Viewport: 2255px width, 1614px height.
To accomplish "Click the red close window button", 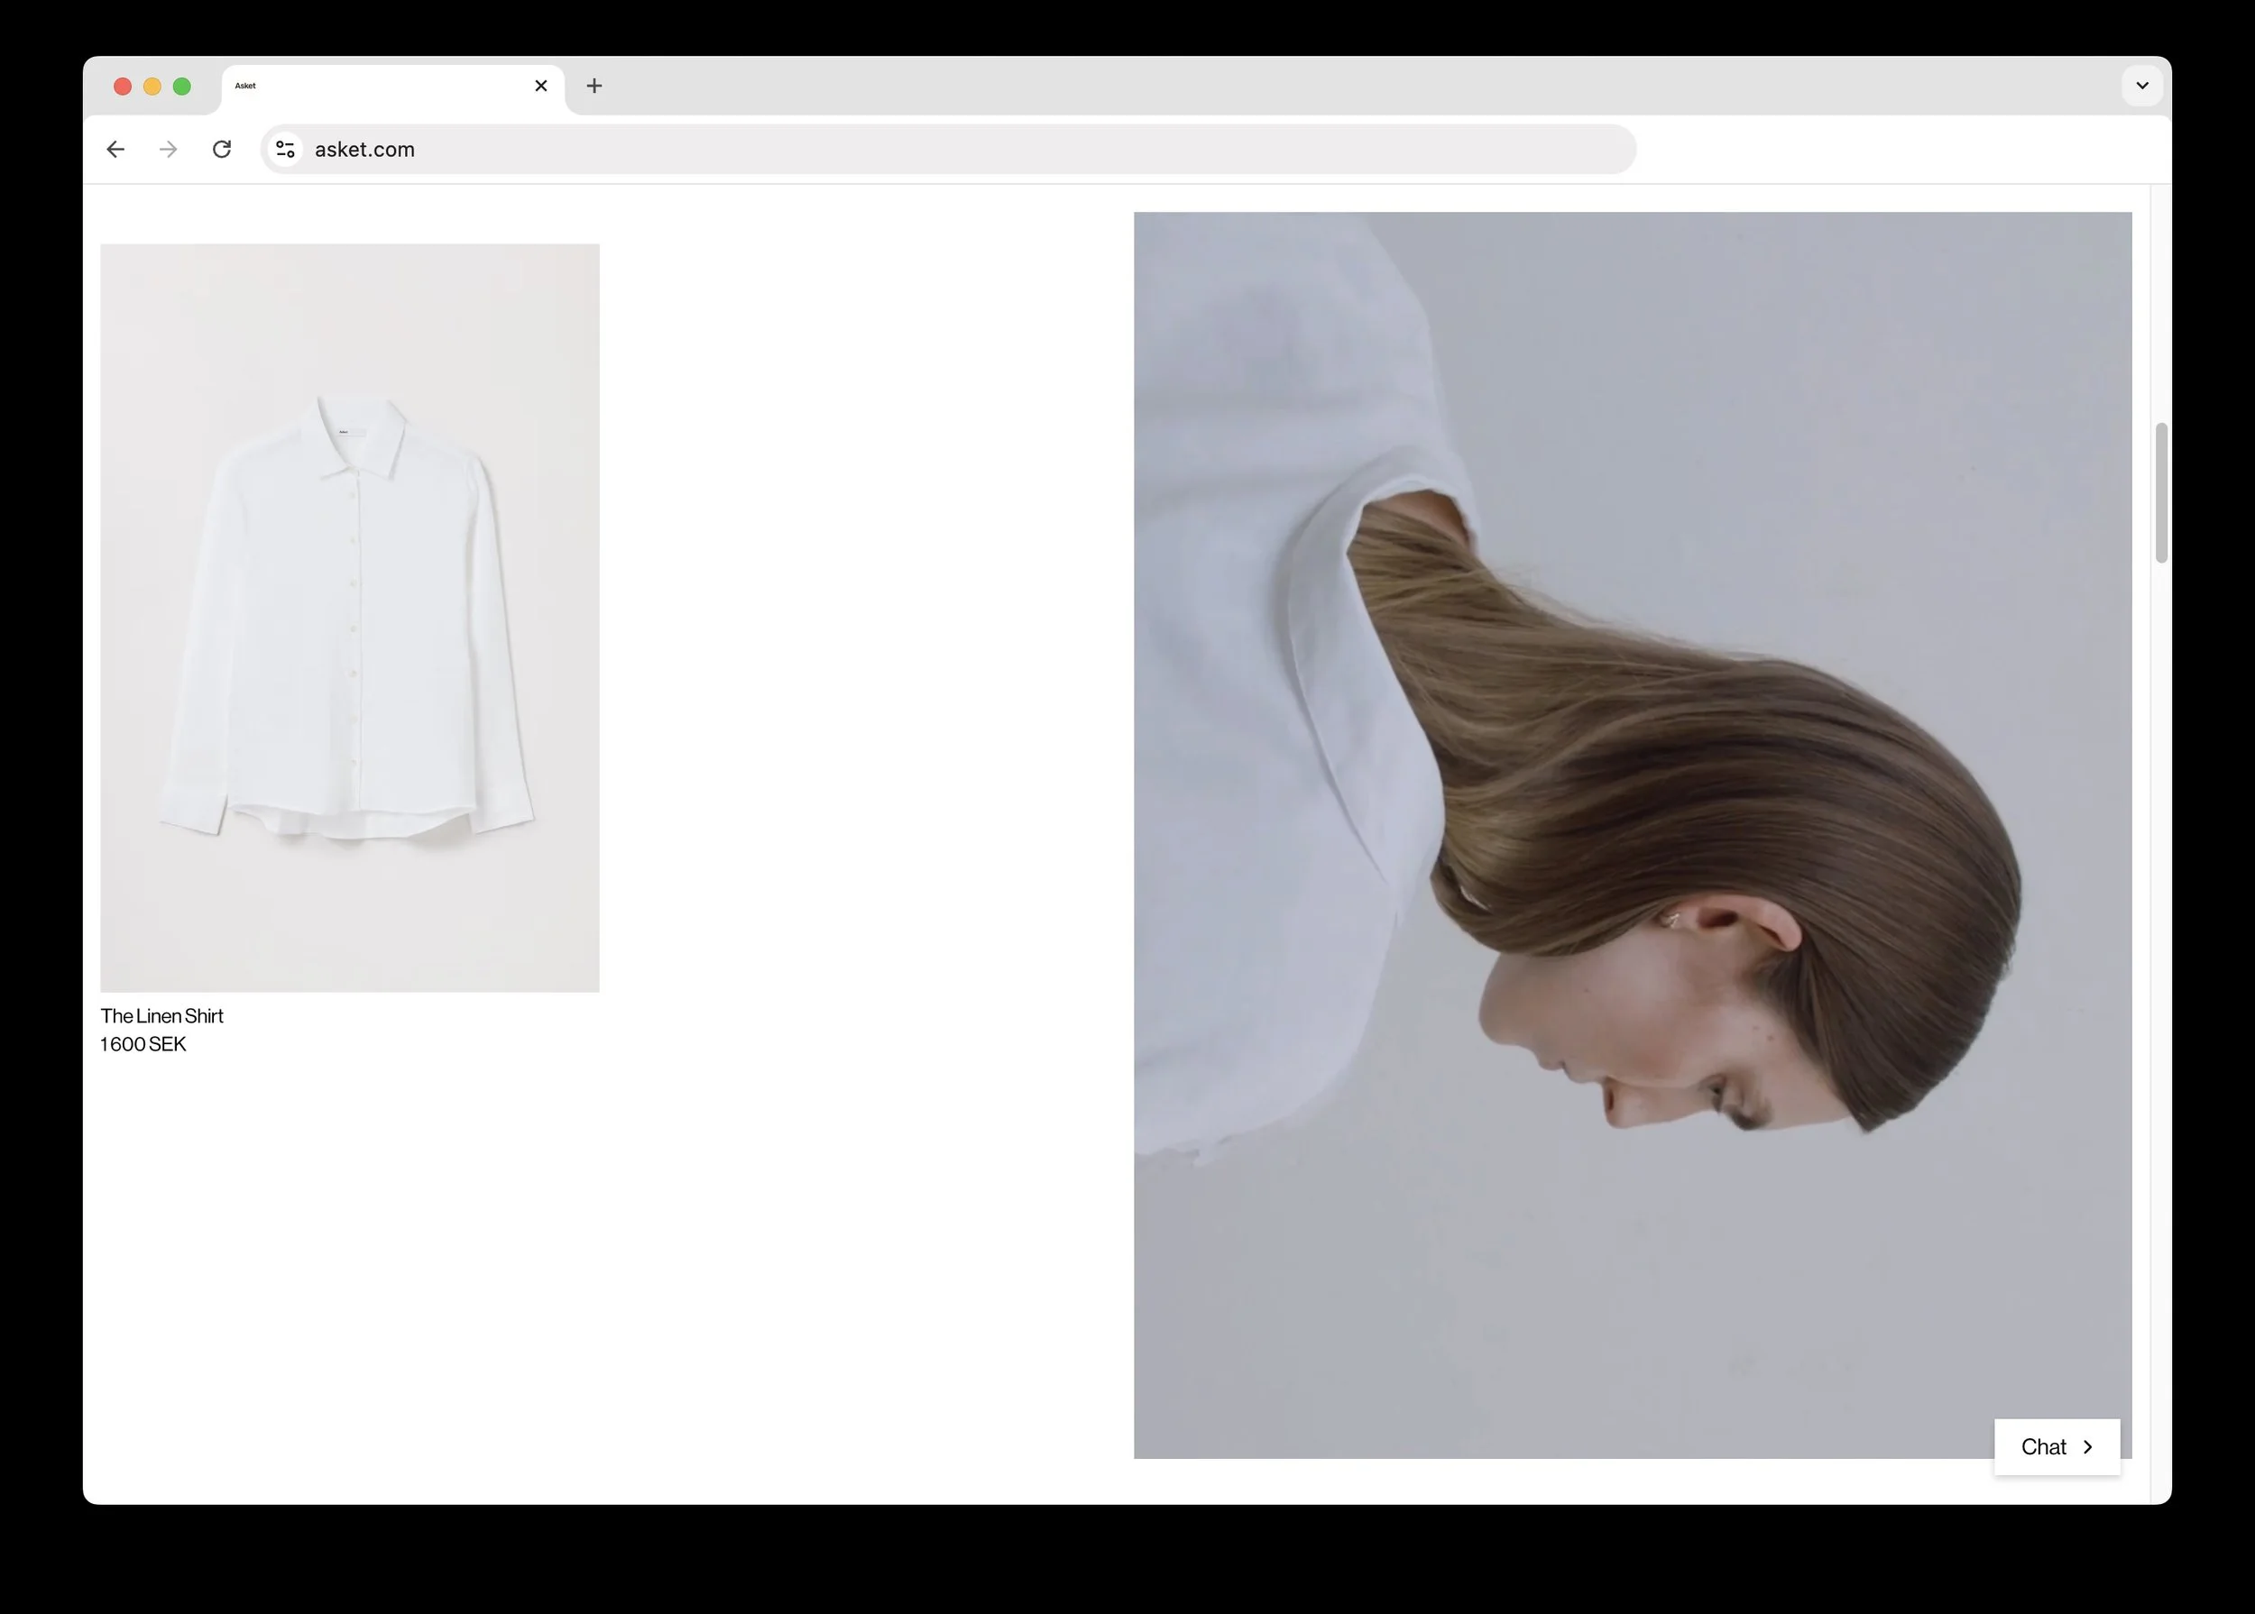I will click(x=124, y=87).
